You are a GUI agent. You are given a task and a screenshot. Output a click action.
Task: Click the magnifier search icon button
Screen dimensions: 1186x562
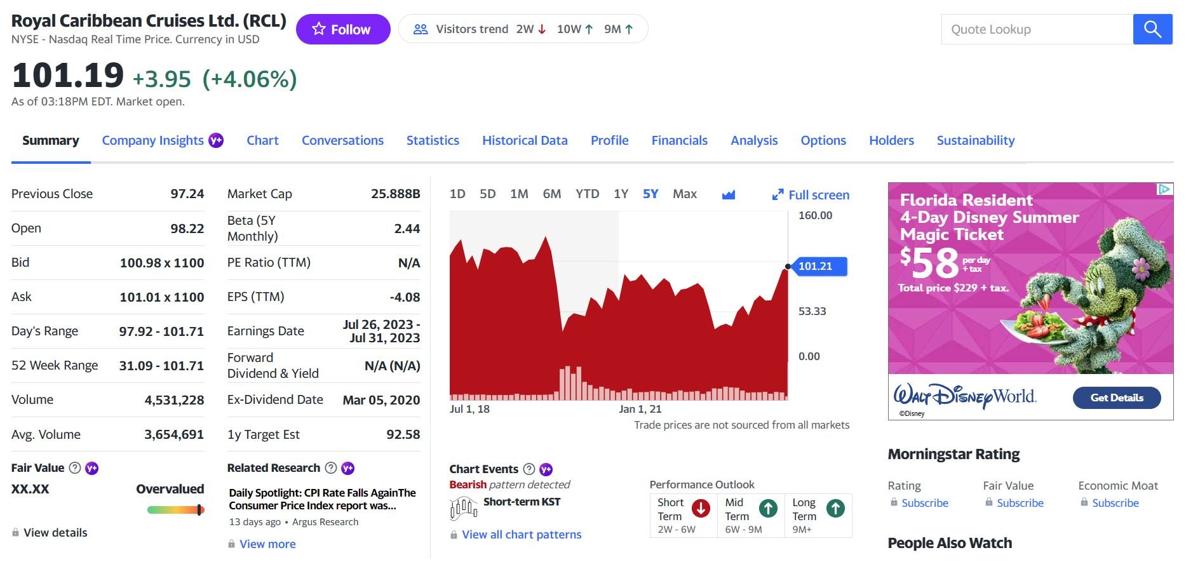point(1152,29)
